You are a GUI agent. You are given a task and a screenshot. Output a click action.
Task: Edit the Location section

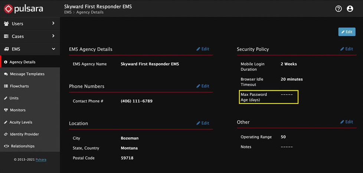[x=203, y=123]
